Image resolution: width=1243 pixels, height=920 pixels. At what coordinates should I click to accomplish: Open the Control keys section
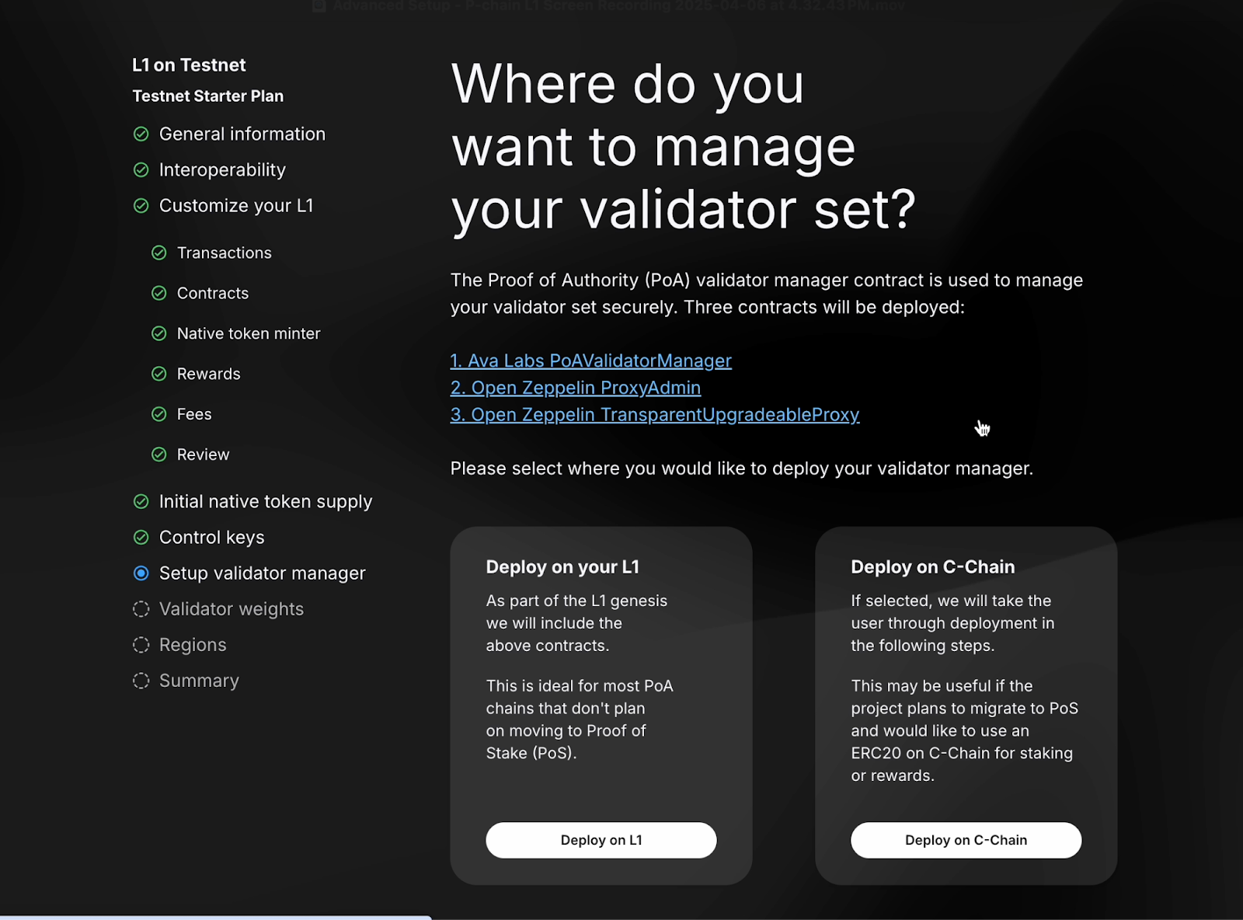[x=211, y=537]
